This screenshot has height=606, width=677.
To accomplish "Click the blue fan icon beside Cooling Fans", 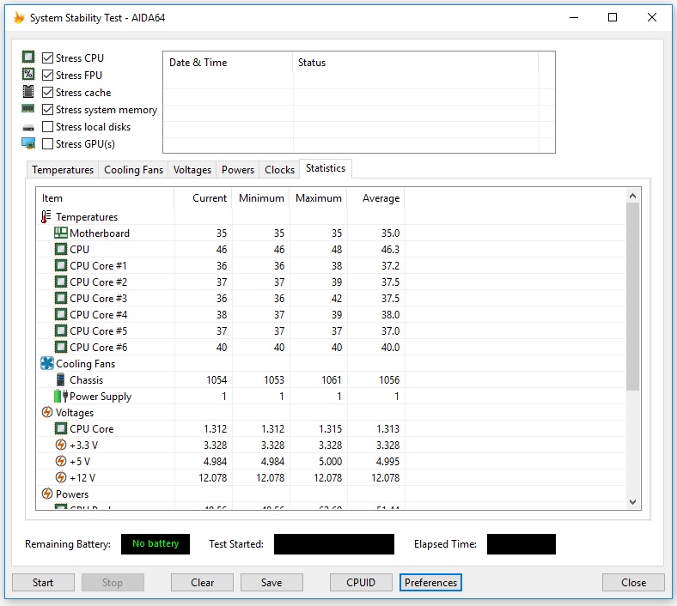I will point(47,363).
